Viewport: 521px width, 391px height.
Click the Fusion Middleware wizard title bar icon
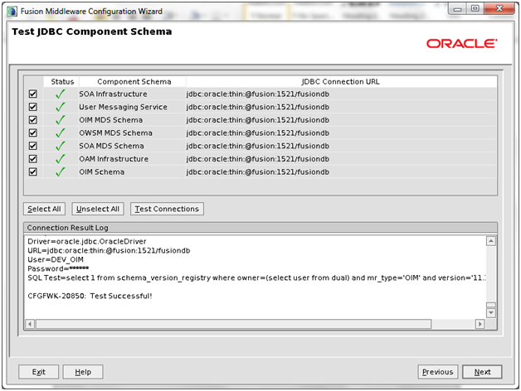(12, 12)
